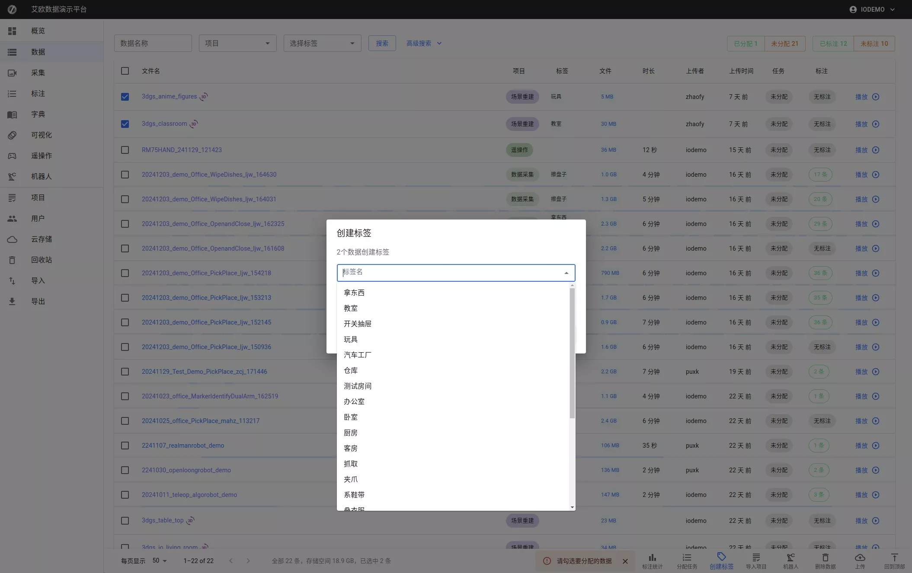Click the 回到顶部 arrow icon
This screenshot has height=573, width=912.
point(894,557)
